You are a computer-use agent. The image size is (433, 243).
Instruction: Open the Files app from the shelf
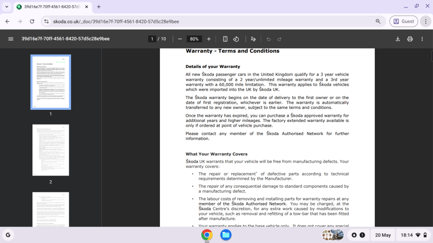point(226,235)
